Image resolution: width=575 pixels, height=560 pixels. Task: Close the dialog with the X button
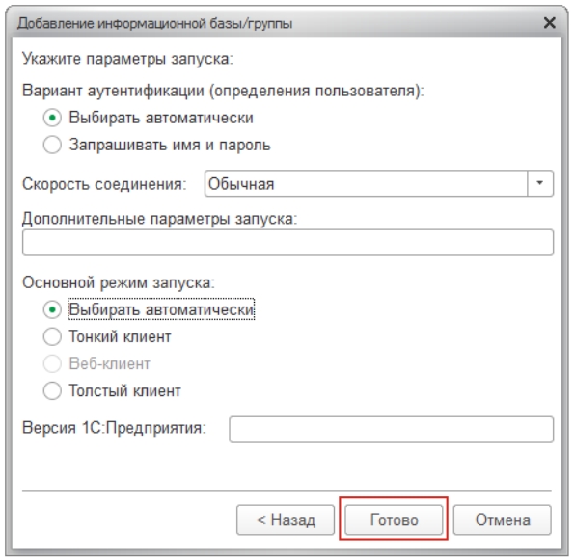pos(549,23)
